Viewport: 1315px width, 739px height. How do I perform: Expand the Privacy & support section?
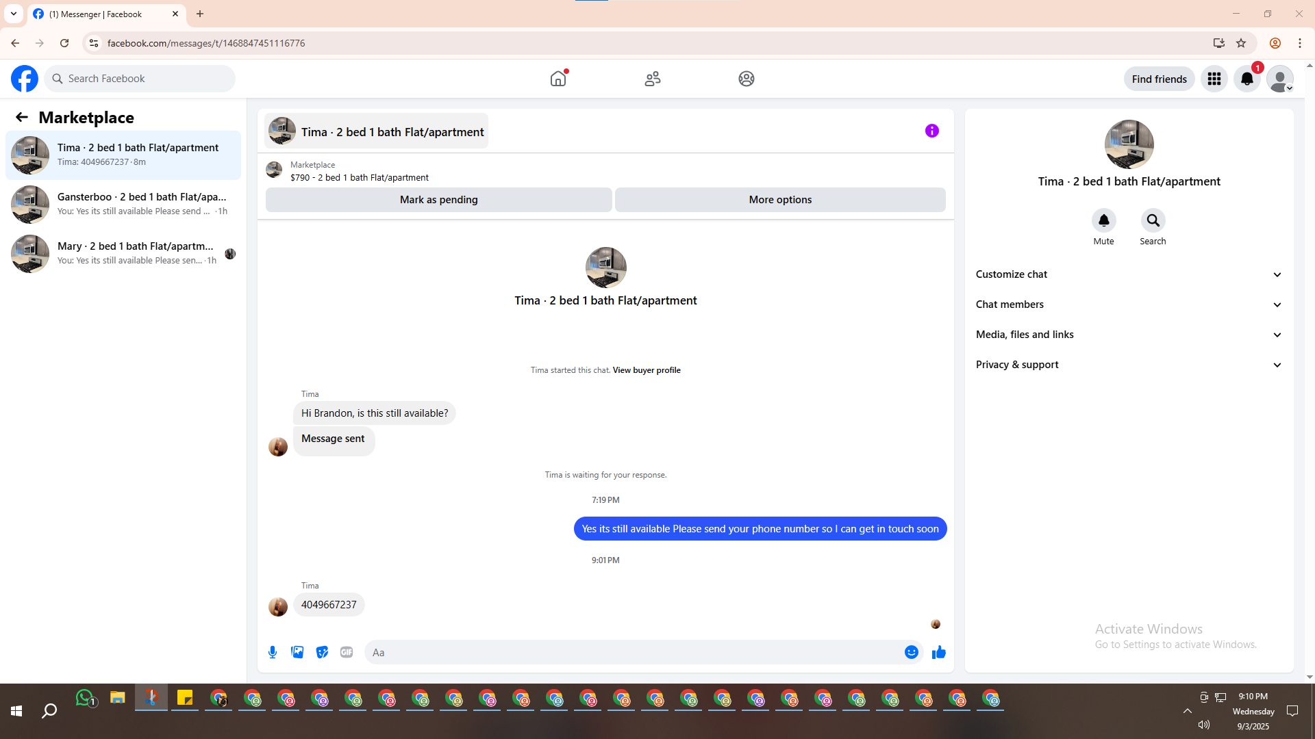click(x=1129, y=365)
